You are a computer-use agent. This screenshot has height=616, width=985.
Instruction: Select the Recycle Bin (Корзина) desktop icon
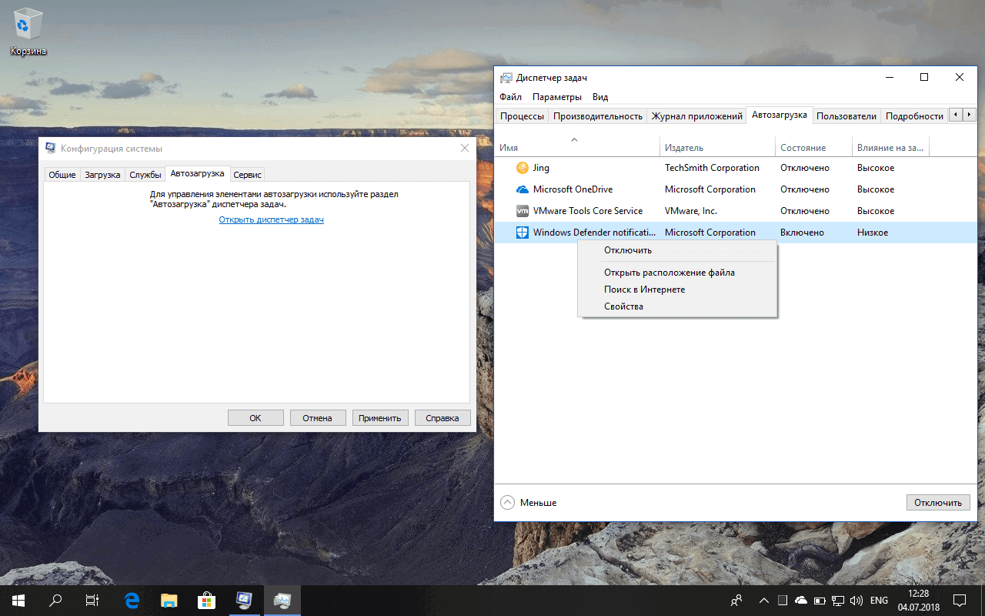pos(28,33)
